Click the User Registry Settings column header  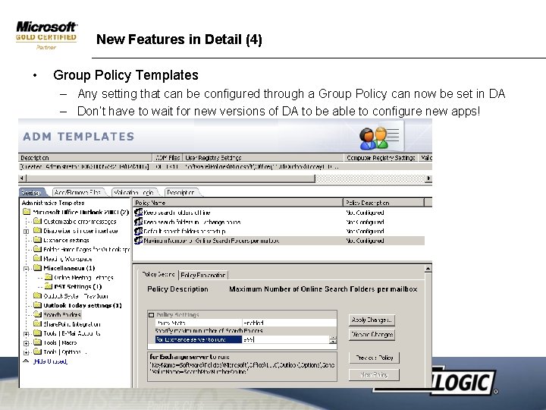tap(263, 158)
